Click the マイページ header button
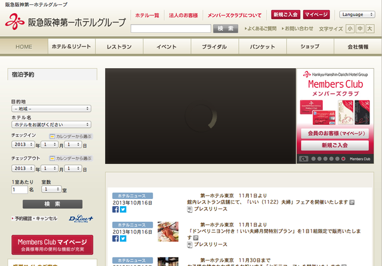382x266 pixels. pyautogui.click(x=316, y=14)
